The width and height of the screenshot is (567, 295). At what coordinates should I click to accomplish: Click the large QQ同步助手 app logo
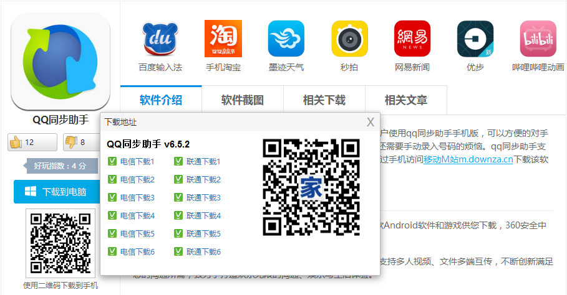(61, 62)
